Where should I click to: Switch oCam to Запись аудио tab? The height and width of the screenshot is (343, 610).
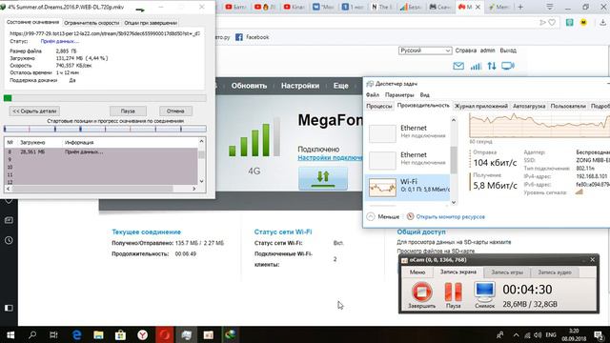(x=555, y=272)
